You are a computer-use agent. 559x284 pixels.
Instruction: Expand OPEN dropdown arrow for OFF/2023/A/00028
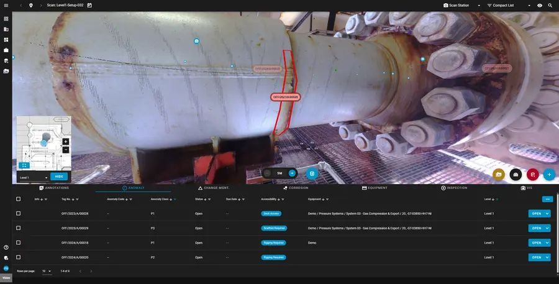pos(547,213)
